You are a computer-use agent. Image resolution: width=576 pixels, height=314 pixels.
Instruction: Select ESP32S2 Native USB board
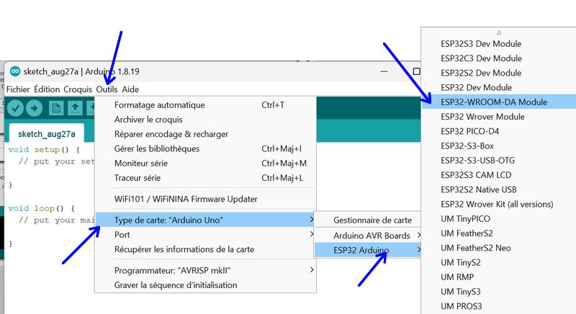click(499, 189)
